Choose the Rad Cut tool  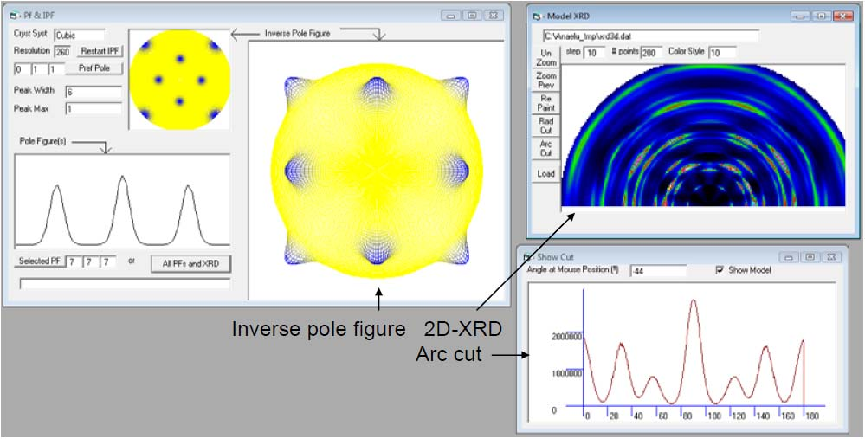click(545, 126)
